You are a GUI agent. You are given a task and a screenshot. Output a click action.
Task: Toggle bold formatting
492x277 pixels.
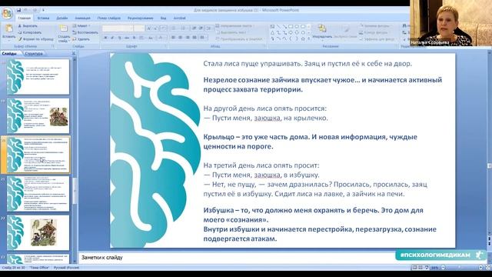point(105,38)
